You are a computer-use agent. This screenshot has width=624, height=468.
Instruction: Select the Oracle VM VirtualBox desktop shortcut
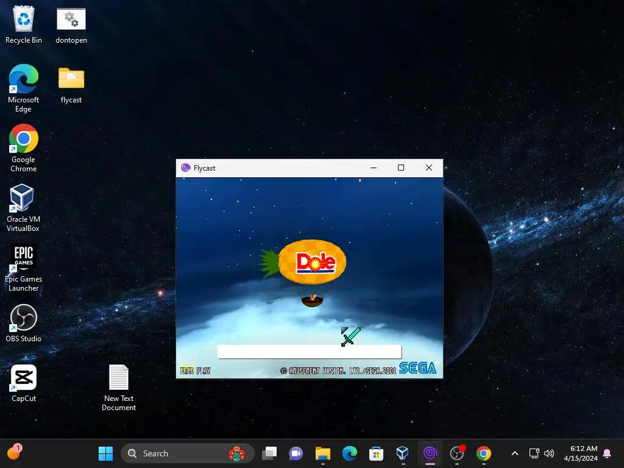[24, 208]
